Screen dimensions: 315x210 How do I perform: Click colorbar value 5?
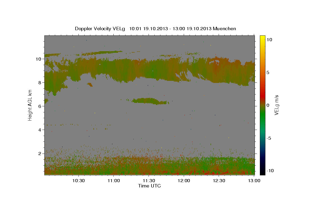(268, 72)
